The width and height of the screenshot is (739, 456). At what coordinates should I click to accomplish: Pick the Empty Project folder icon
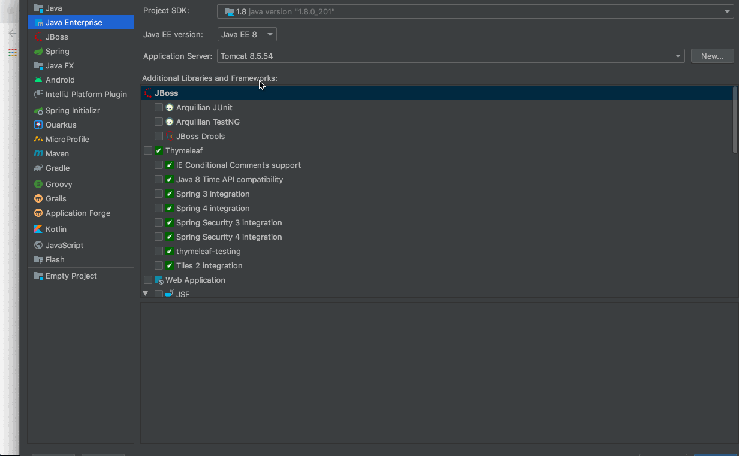(38, 276)
